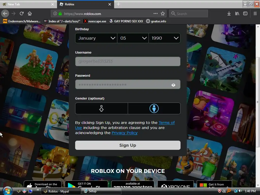Expand the quick launch overflow chevron
Screen dimensions: 260x195
38,190
